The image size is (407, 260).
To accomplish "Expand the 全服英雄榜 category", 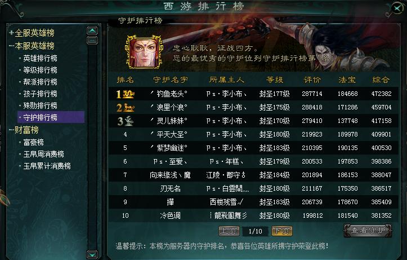I will [x=11, y=33].
